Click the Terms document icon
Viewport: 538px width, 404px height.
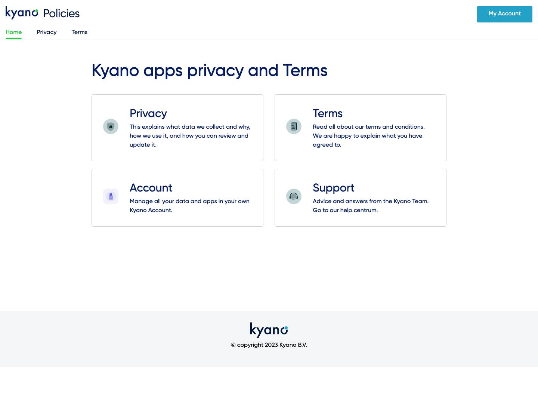tap(294, 126)
